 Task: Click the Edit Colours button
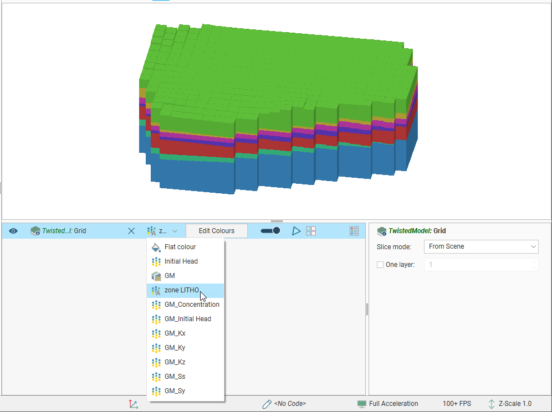tap(216, 231)
